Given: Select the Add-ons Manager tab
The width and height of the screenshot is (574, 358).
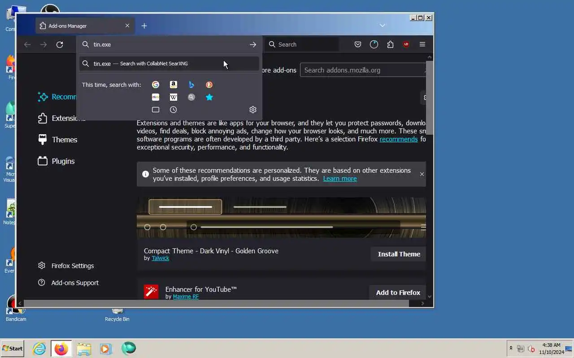Looking at the screenshot, I should coord(85,26).
